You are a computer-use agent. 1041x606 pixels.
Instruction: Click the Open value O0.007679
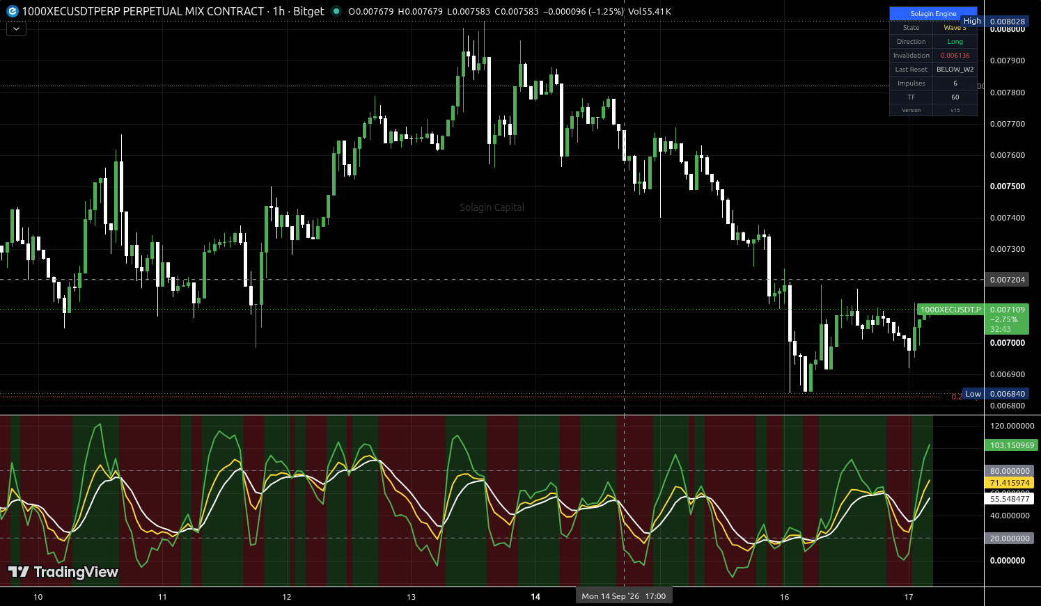(370, 11)
